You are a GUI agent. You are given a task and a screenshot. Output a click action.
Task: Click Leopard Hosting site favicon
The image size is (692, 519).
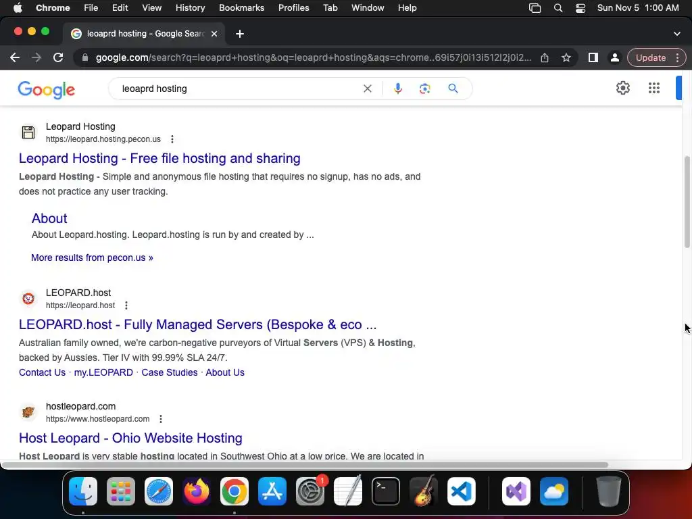click(x=28, y=132)
